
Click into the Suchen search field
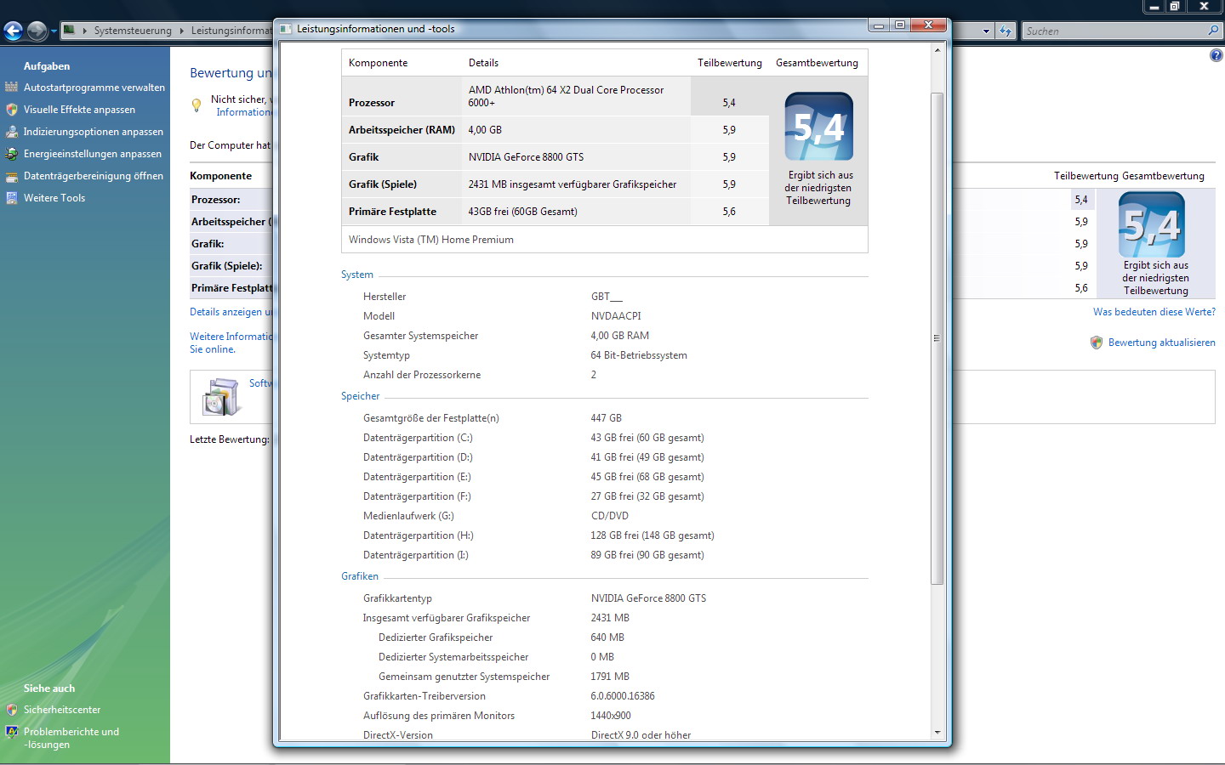[x=1113, y=31]
